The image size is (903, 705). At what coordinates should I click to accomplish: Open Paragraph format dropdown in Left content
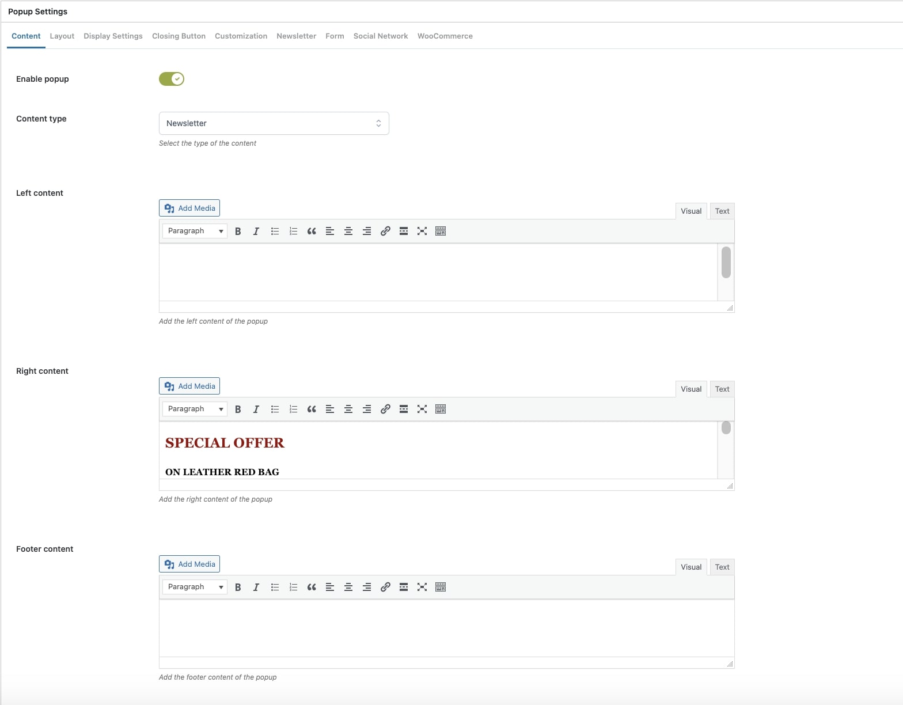click(195, 231)
